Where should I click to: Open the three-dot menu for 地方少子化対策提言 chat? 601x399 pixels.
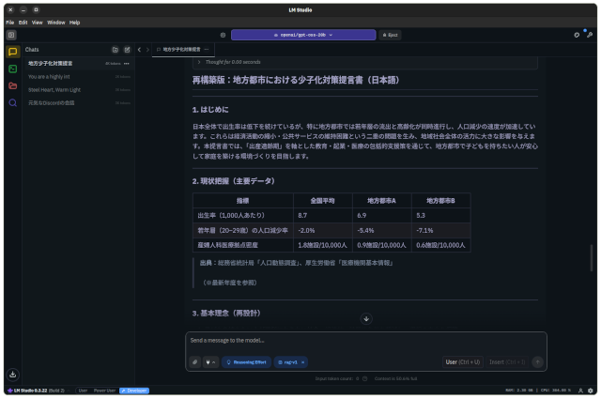pos(127,63)
